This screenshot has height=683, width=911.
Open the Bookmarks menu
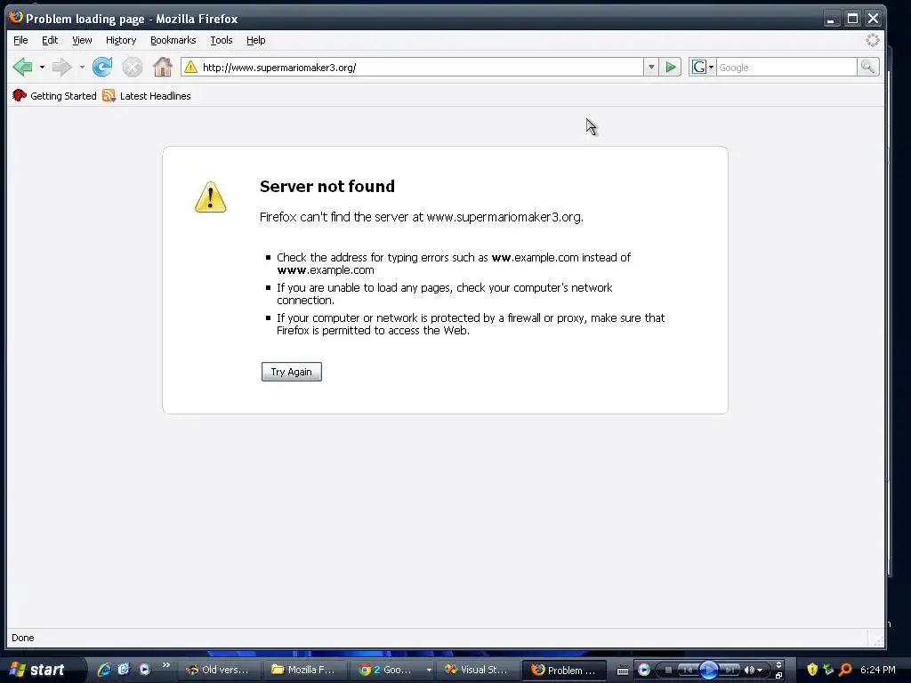[173, 40]
